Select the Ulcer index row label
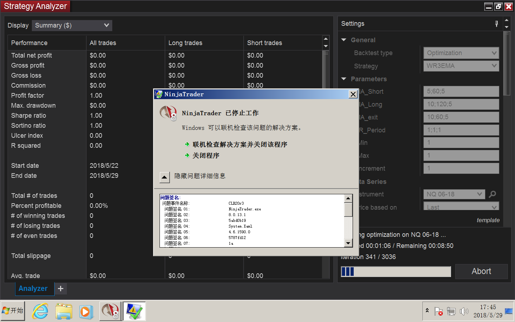Screen dimensions: 515x322 click(27, 136)
